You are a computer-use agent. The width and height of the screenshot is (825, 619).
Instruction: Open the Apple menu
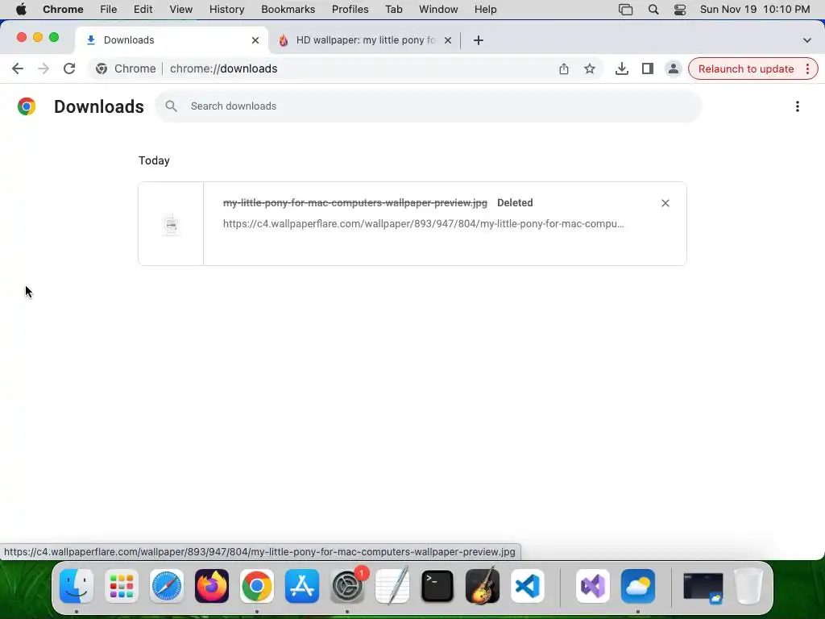(21, 10)
